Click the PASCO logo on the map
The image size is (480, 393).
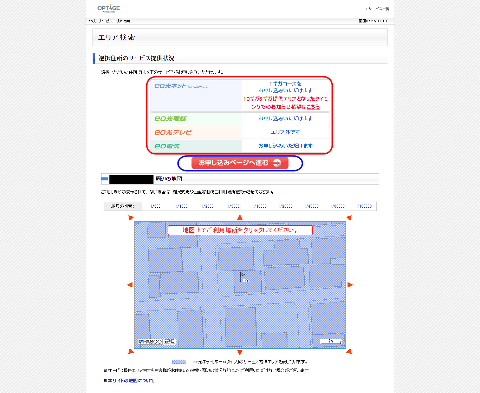pyautogui.click(x=150, y=342)
